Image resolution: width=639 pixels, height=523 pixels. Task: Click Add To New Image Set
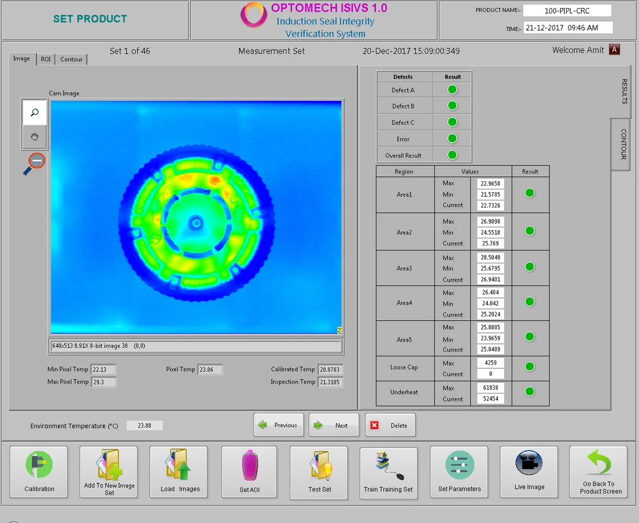click(109, 472)
